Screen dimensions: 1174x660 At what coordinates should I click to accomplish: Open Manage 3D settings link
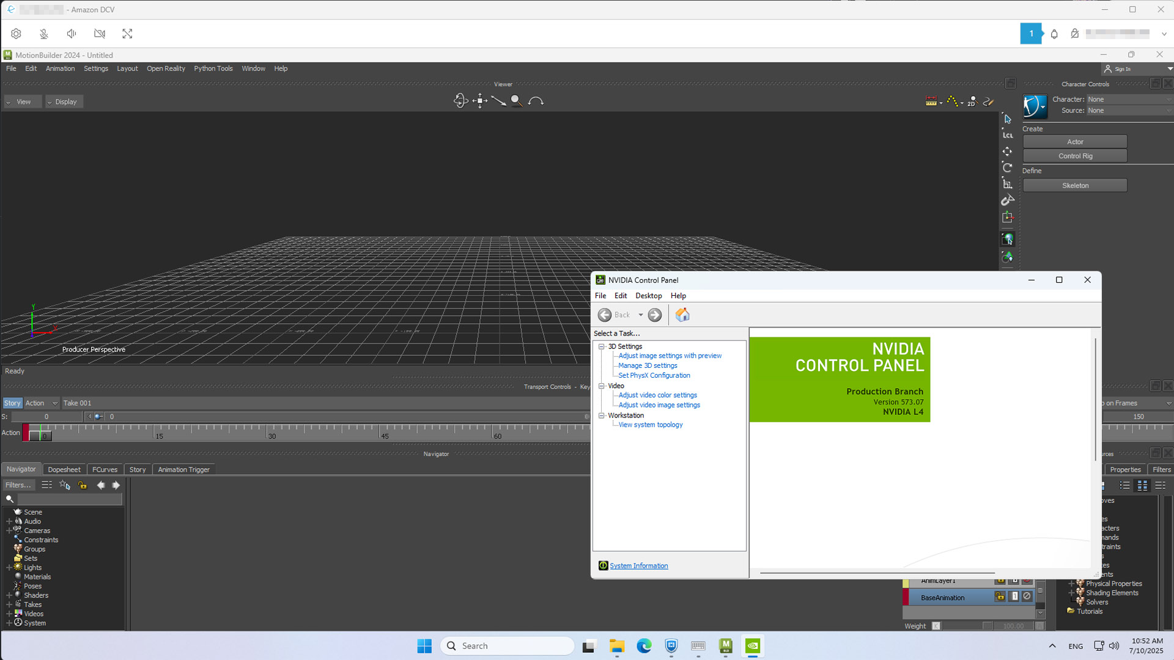pyautogui.click(x=648, y=365)
